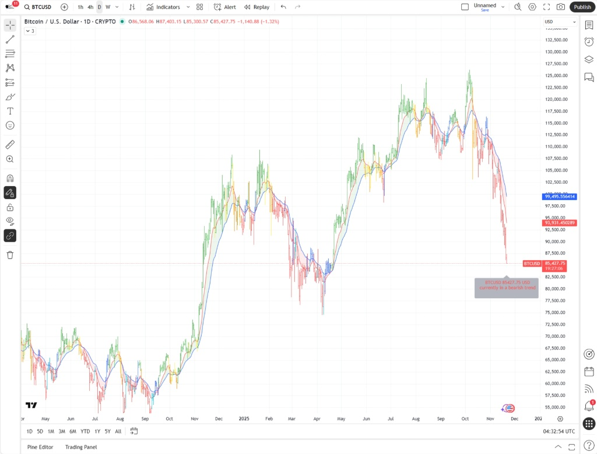
Task: Switch to the Pine Editor tab
Action: [40, 447]
